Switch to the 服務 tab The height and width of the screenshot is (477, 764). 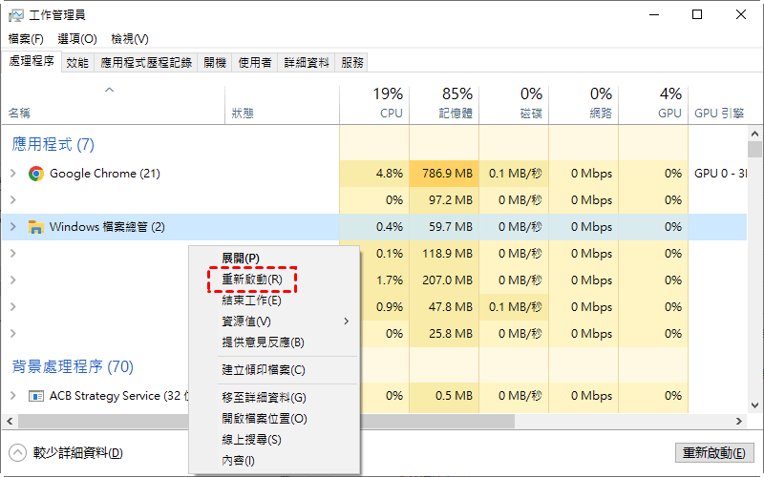[351, 62]
